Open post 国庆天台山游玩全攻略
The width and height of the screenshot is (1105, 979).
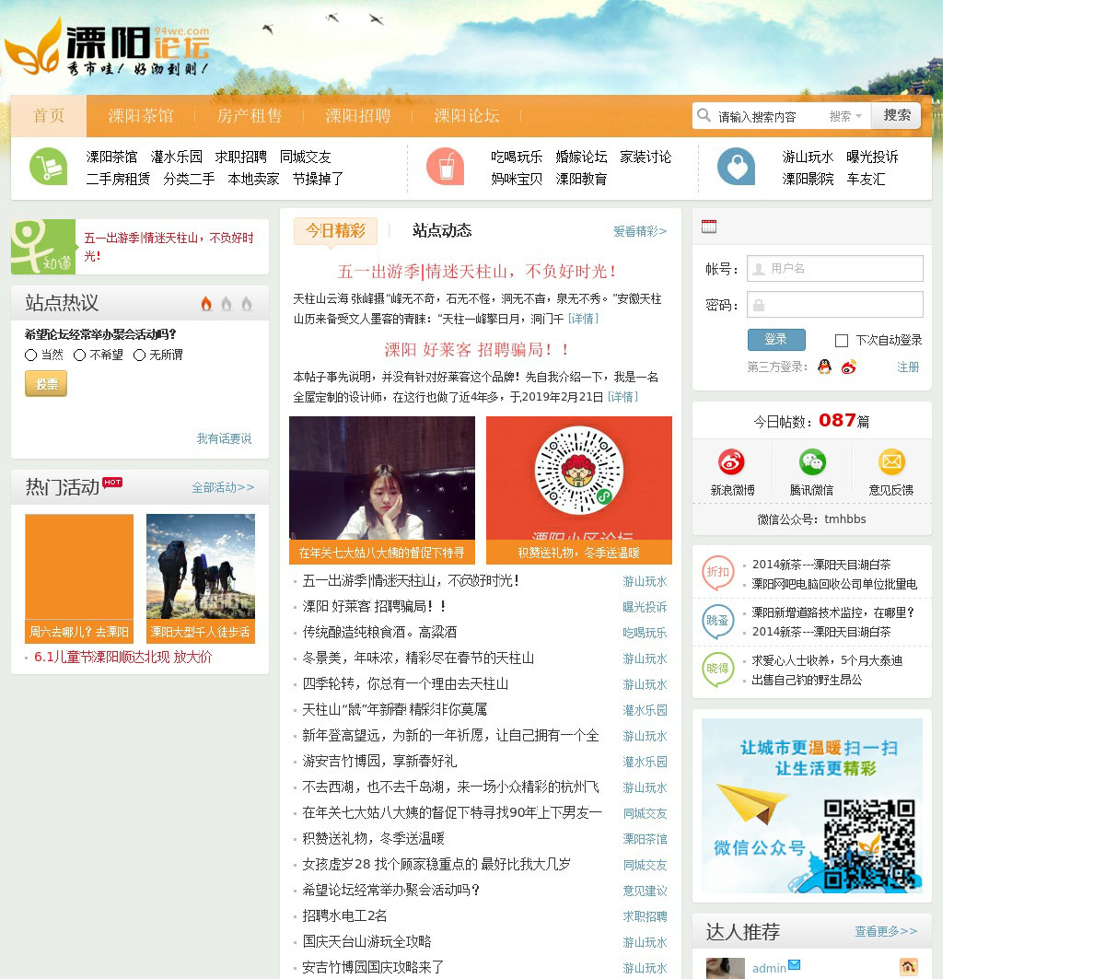coord(366,941)
